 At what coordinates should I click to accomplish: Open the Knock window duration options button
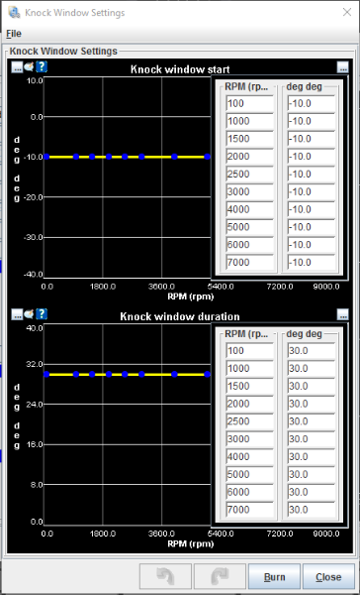(x=17, y=314)
